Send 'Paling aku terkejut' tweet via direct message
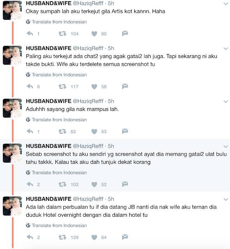This screenshot has height=249, width=230. [125, 86]
